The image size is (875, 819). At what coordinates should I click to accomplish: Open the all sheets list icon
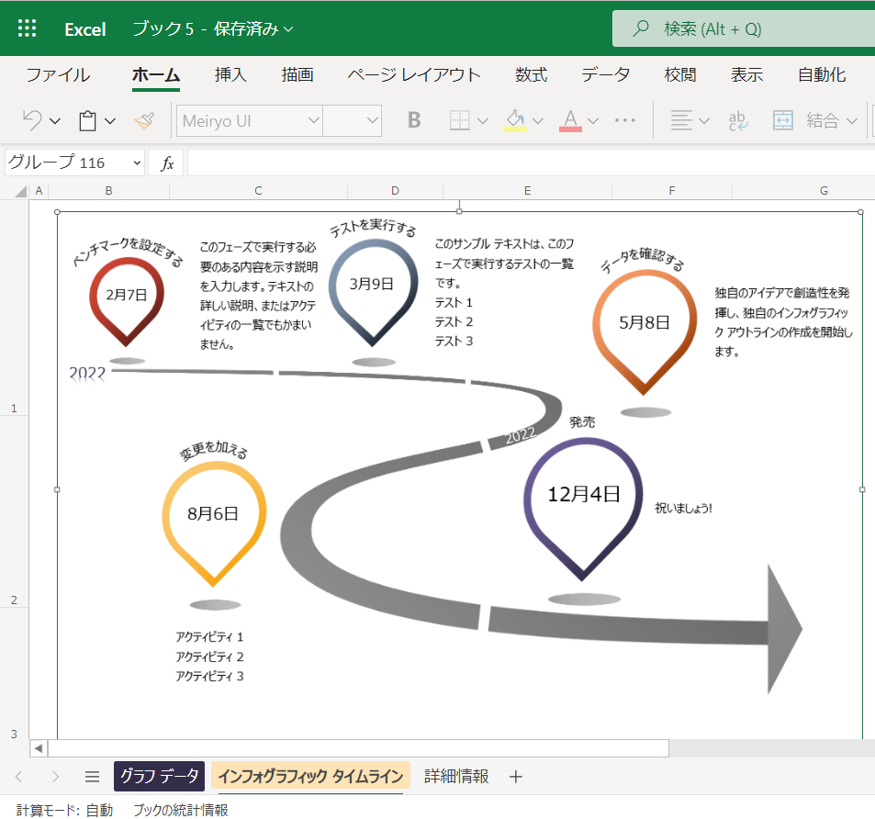(92, 776)
